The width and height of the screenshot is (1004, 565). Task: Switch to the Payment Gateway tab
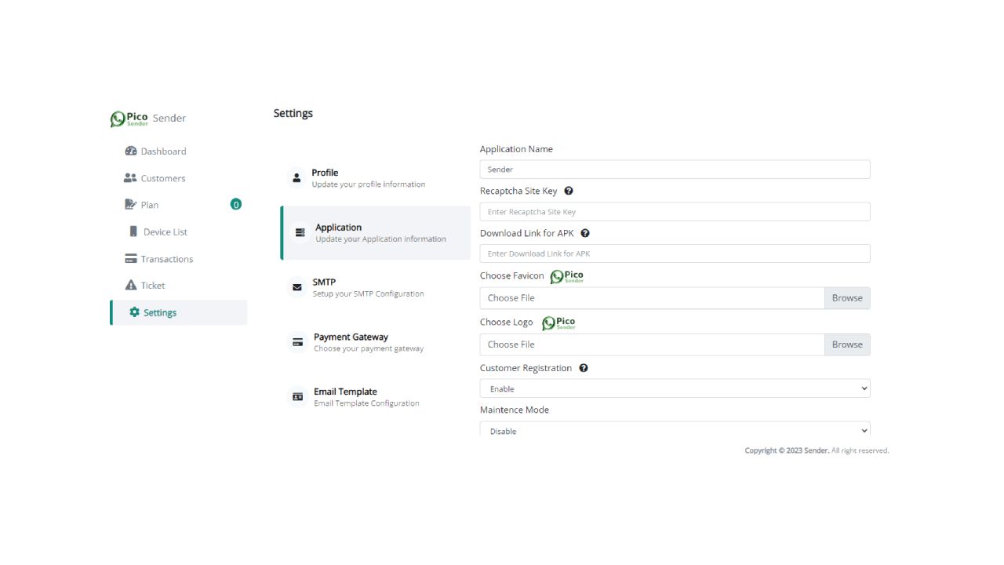pos(368,342)
